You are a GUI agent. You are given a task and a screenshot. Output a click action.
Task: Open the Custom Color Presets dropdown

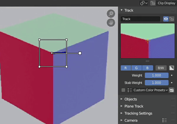click(148, 90)
